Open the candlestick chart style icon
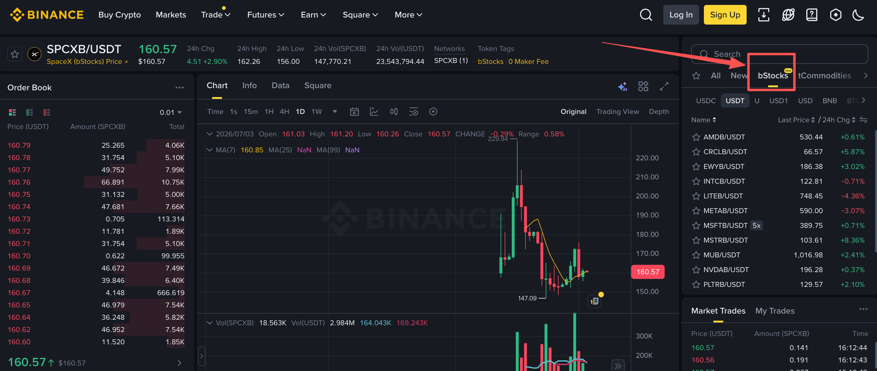This screenshot has height=371, width=877. tap(394, 111)
